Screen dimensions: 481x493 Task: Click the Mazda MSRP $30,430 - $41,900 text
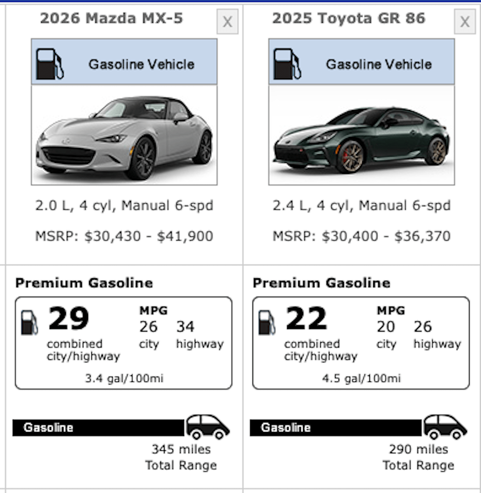124,236
